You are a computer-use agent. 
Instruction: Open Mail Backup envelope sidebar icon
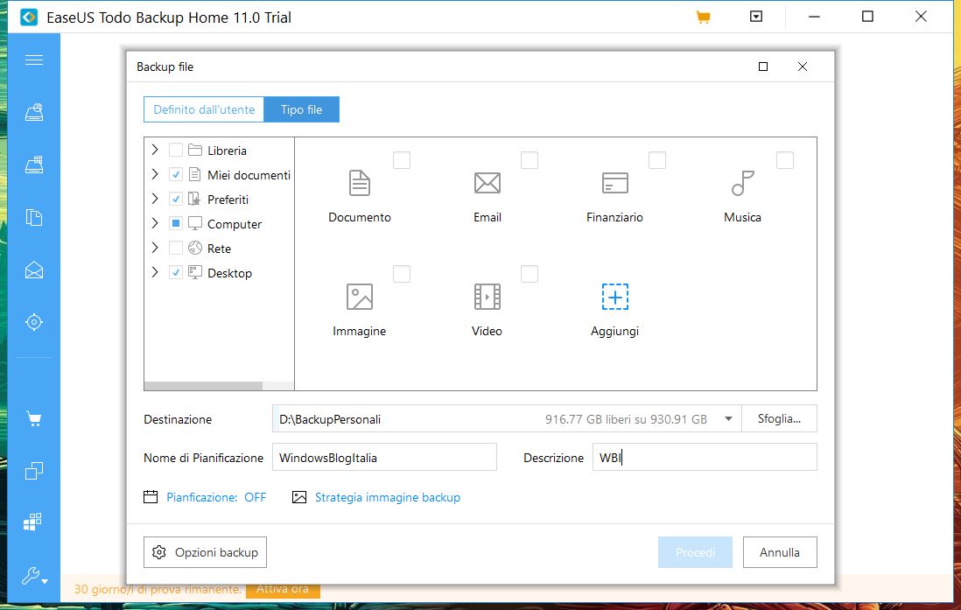[34, 270]
